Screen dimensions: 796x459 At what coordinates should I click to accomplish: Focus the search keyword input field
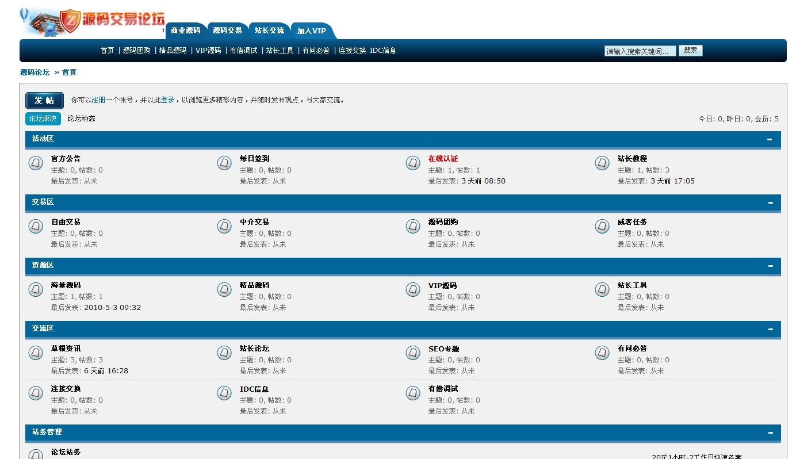click(640, 51)
